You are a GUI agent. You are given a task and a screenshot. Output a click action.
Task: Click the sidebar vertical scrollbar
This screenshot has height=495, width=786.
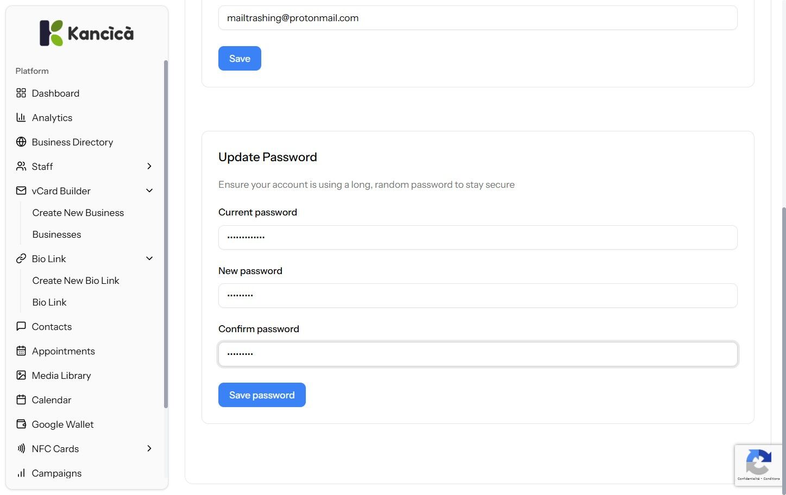click(x=166, y=233)
